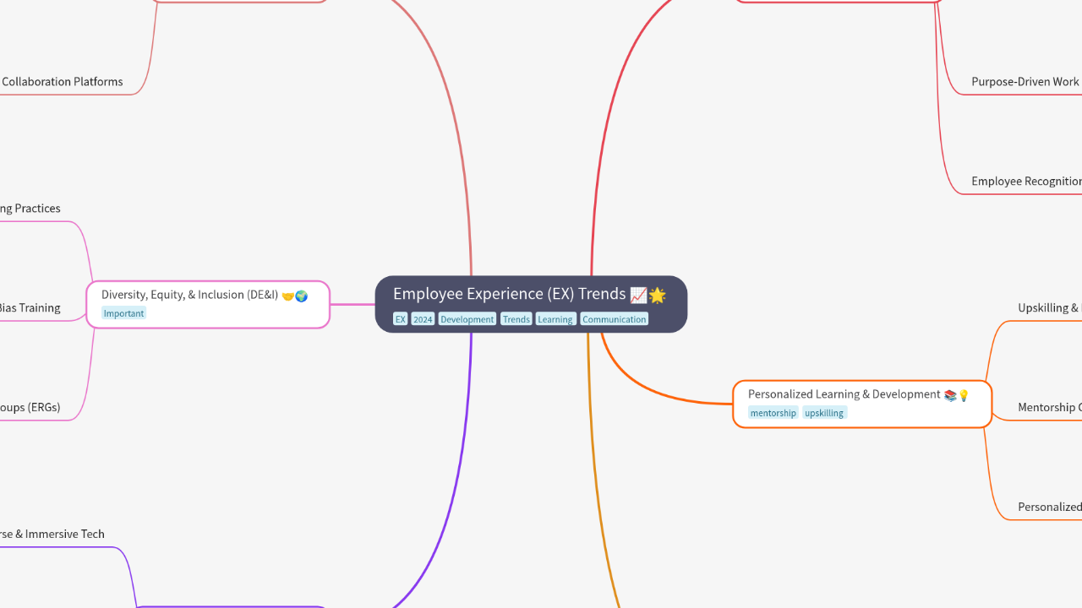The width and height of the screenshot is (1082, 608).
Task: Select the Immersive Tech node
Action: click(52, 535)
